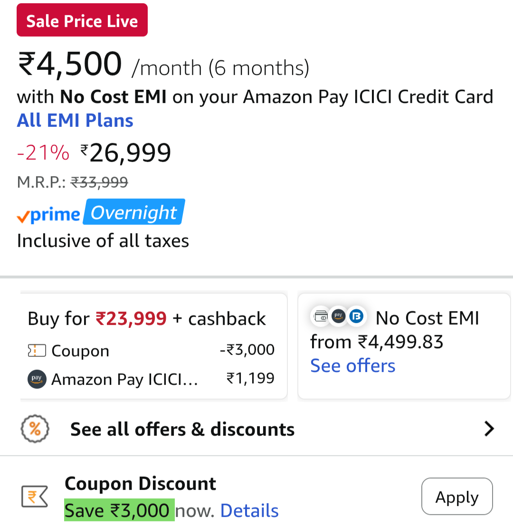The width and height of the screenshot is (513, 528).
Task: Tap the highlighted Save ₹3,000 text
Action: 119,510
